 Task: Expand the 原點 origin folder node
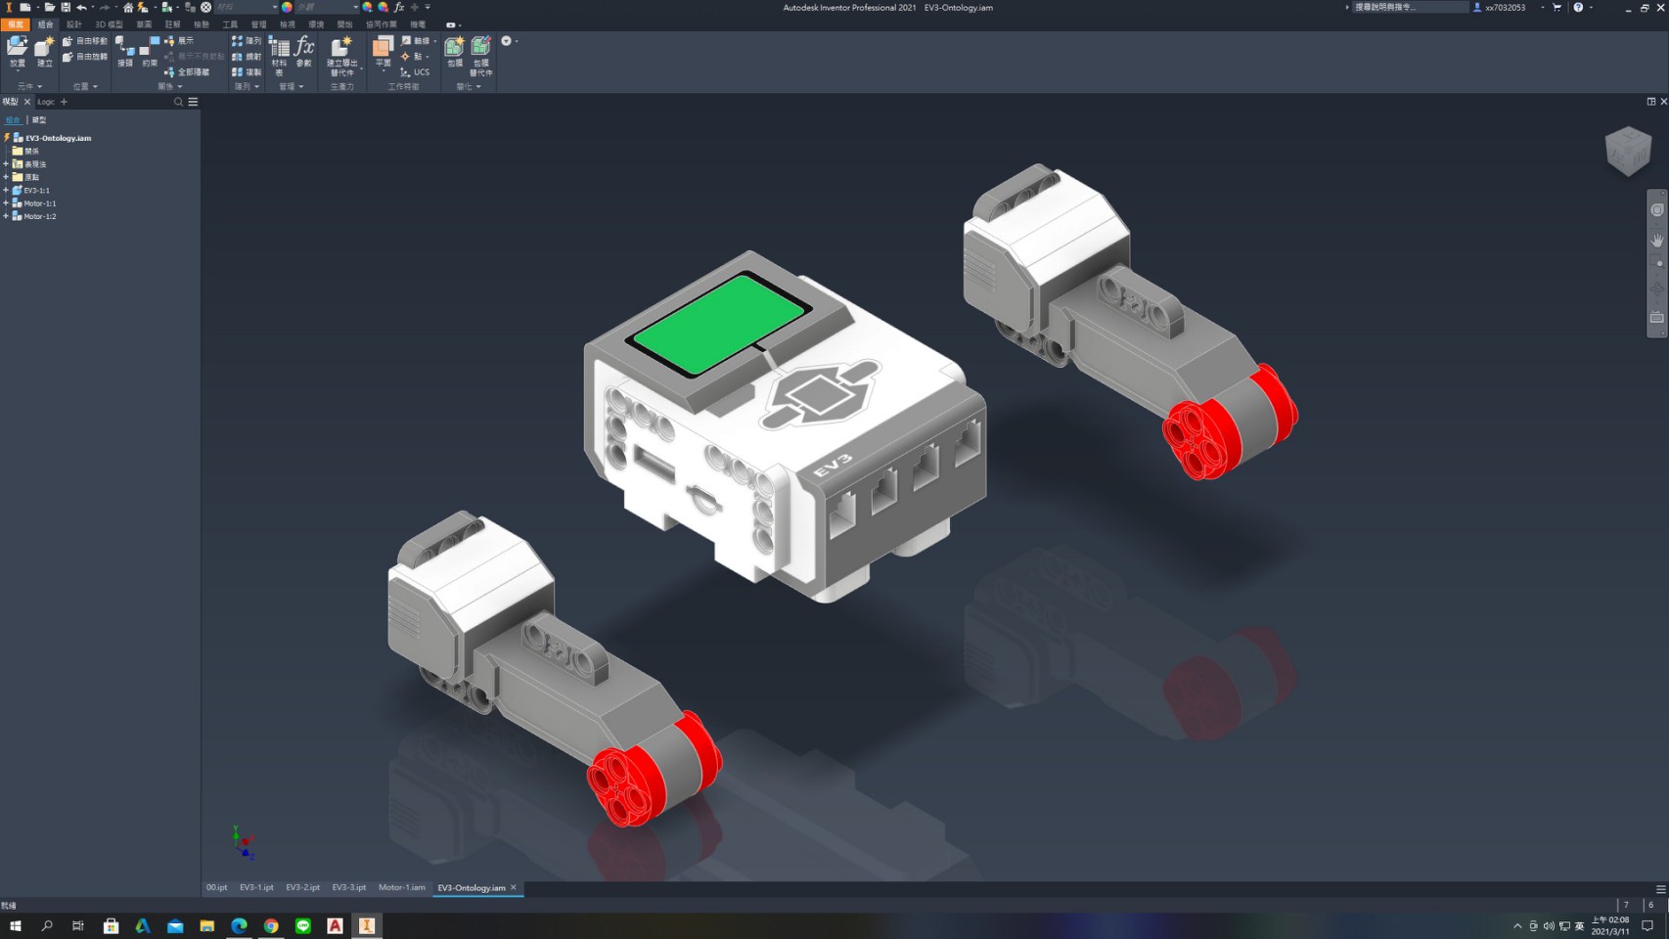coord(6,177)
